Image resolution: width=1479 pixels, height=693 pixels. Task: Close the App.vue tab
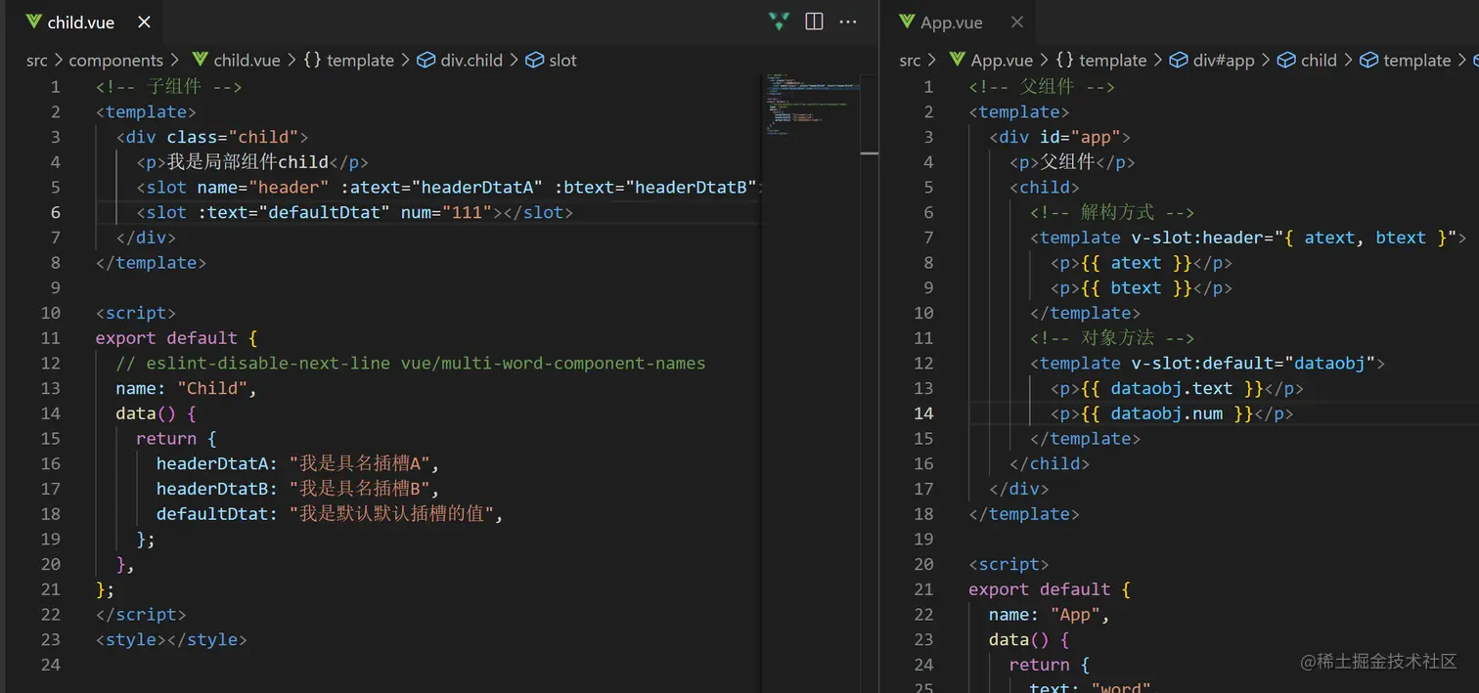(1016, 22)
